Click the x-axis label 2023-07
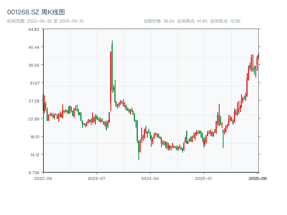Image resolution: width=287 pixels, height=215 pixels. [x=97, y=178]
